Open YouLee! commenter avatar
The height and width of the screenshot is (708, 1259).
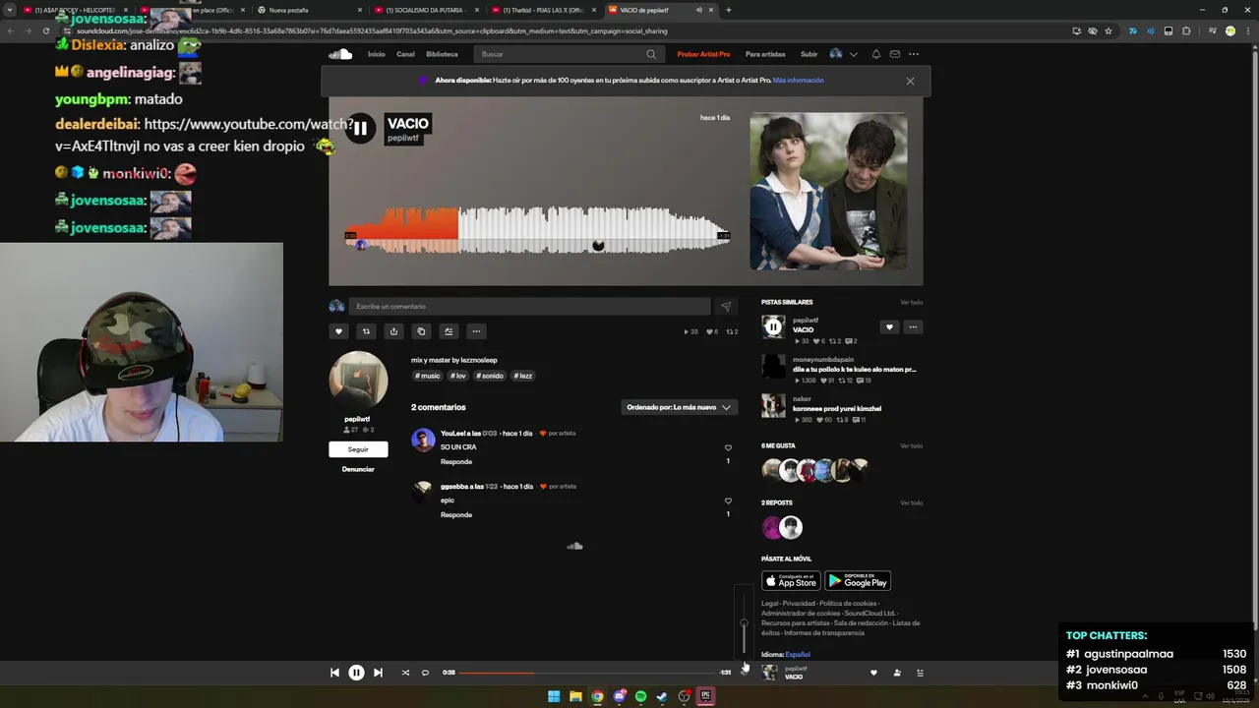423,440
